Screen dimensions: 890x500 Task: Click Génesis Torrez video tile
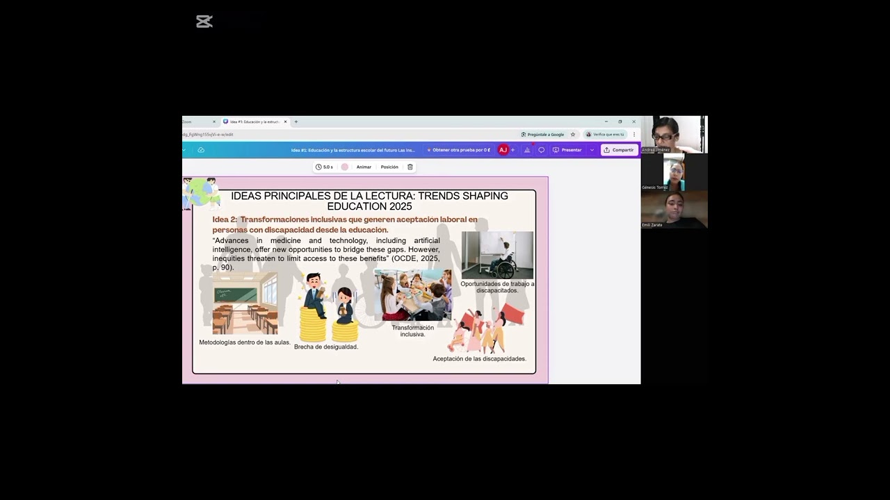point(674,172)
